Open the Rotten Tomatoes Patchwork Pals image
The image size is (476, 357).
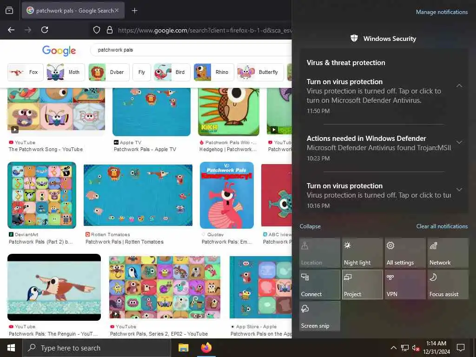point(138,195)
